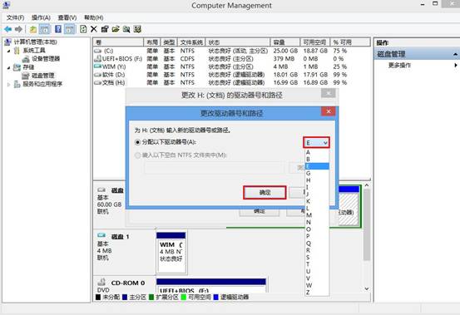Select 存储 node in the tree
460x315 pixels.
(x=28, y=67)
